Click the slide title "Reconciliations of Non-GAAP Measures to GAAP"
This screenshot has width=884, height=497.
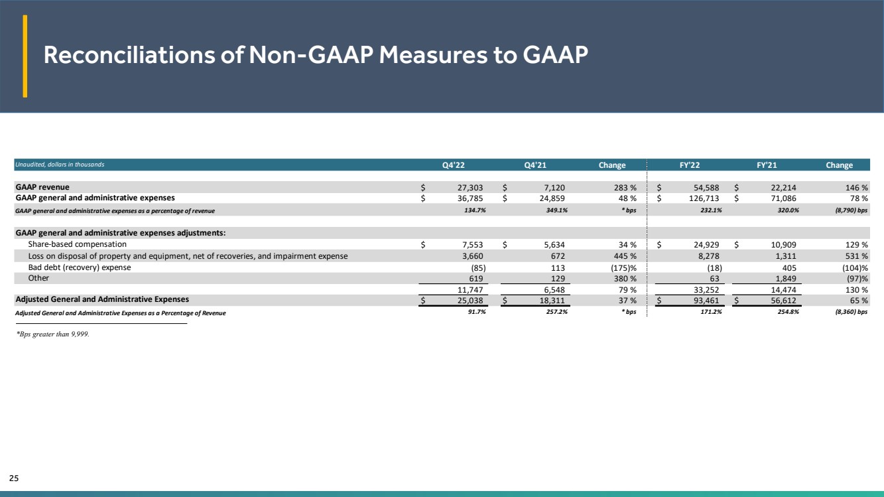tap(315, 56)
